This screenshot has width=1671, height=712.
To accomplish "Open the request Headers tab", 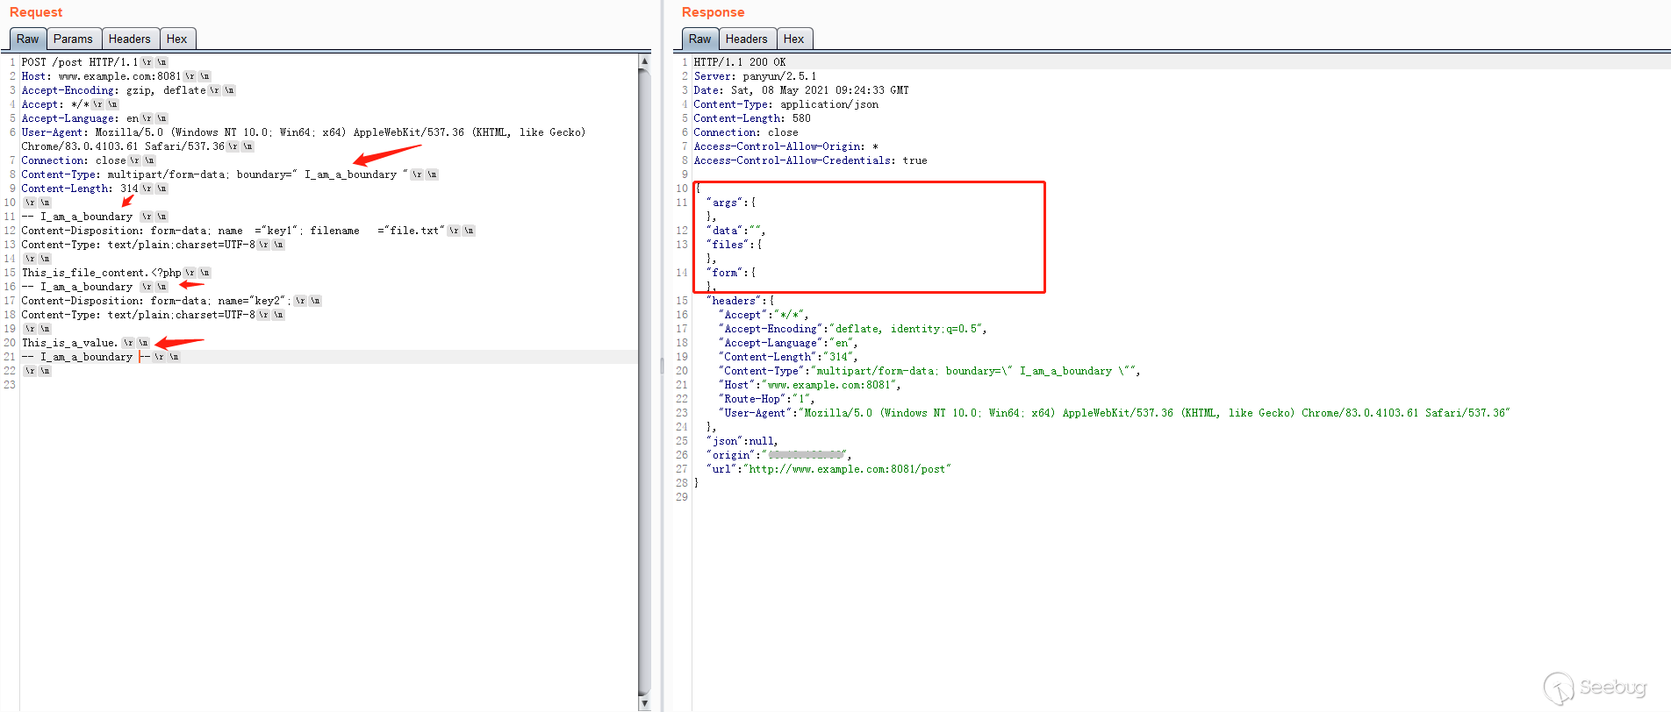I will tap(129, 39).
